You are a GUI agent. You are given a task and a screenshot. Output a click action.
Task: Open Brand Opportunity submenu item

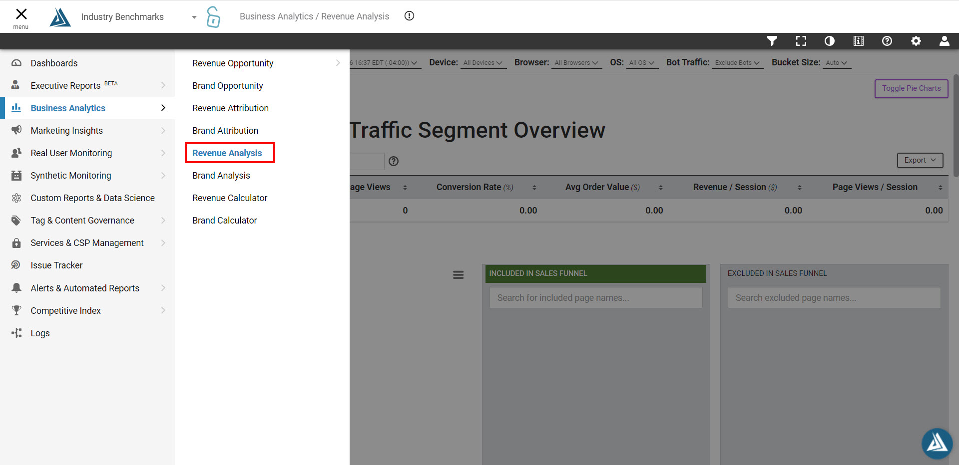(228, 86)
